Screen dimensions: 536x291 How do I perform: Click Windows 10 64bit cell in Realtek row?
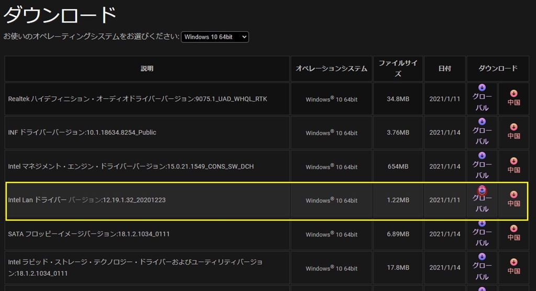[x=331, y=99]
